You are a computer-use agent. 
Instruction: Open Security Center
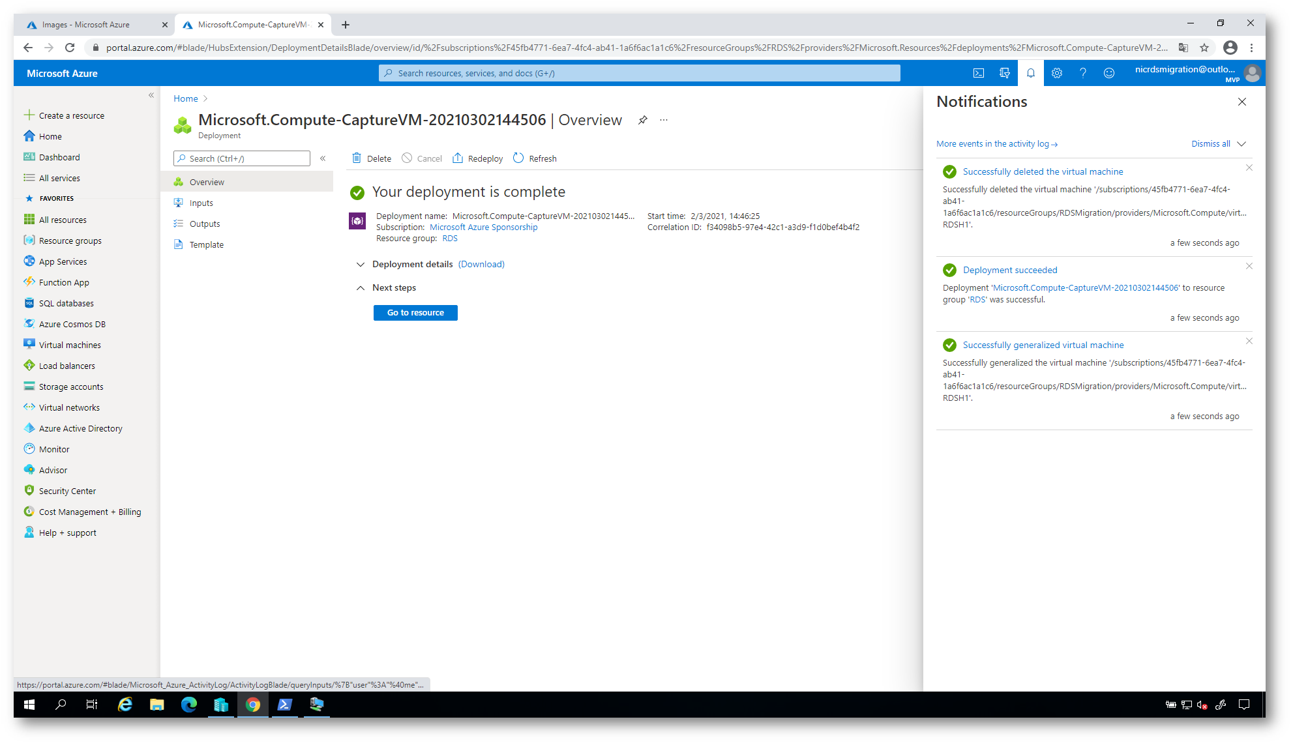tap(59, 491)
